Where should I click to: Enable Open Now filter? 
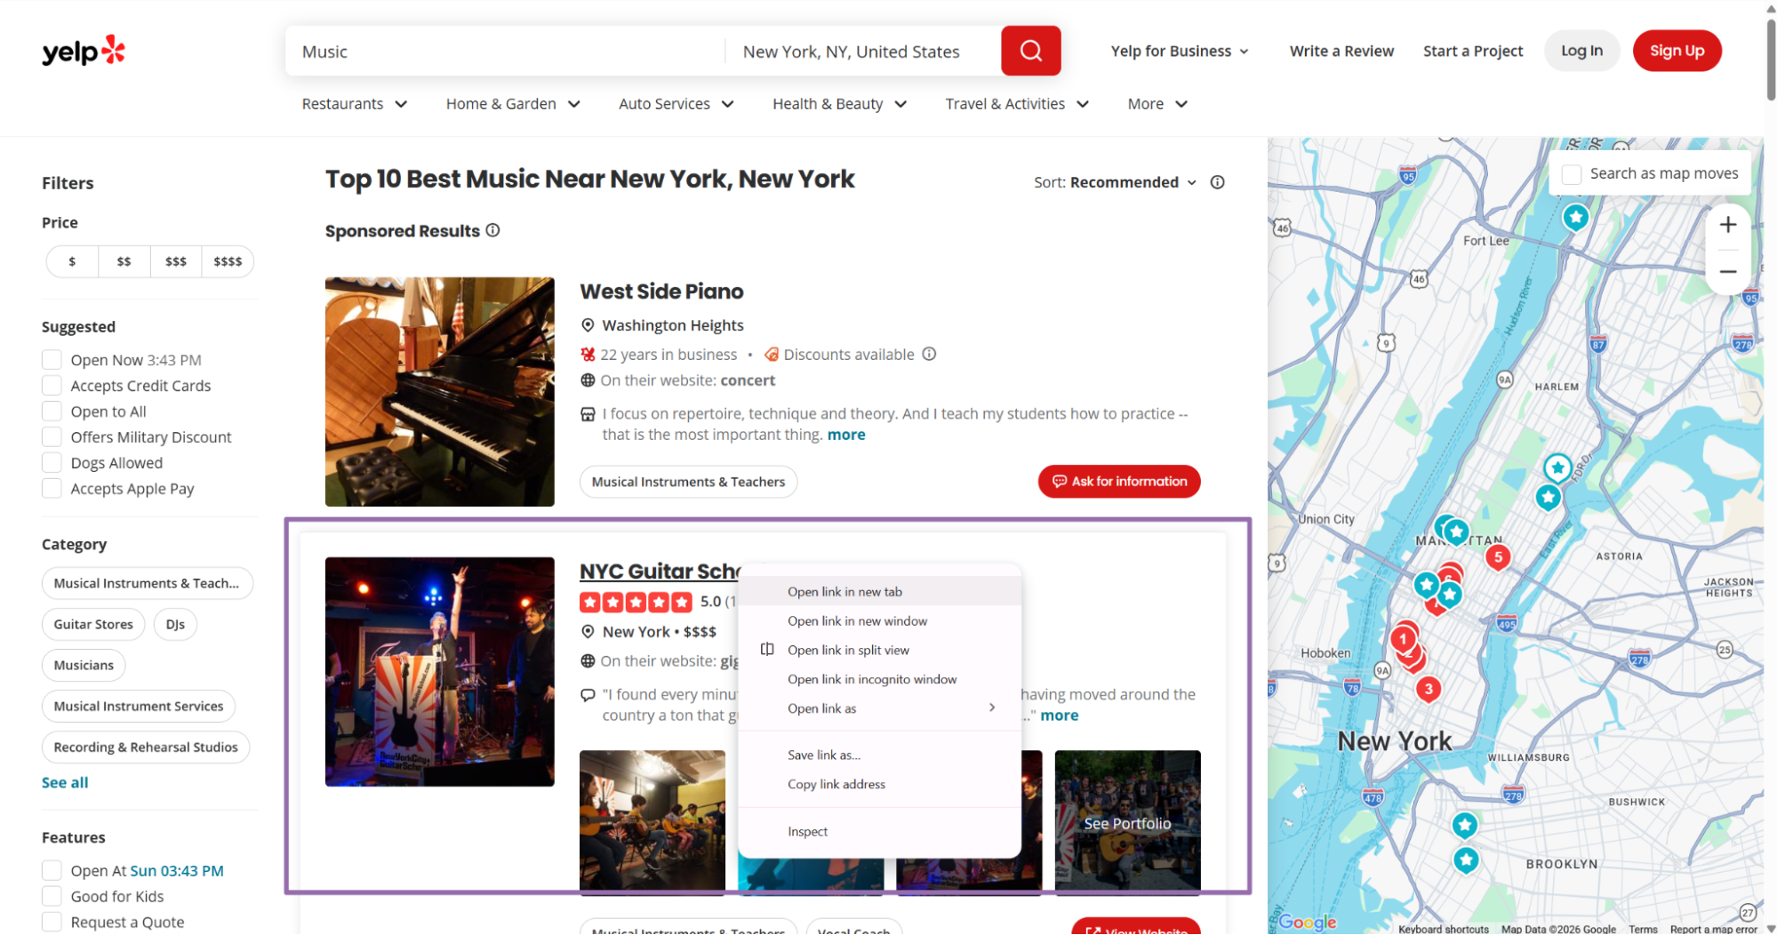point(52,360)
